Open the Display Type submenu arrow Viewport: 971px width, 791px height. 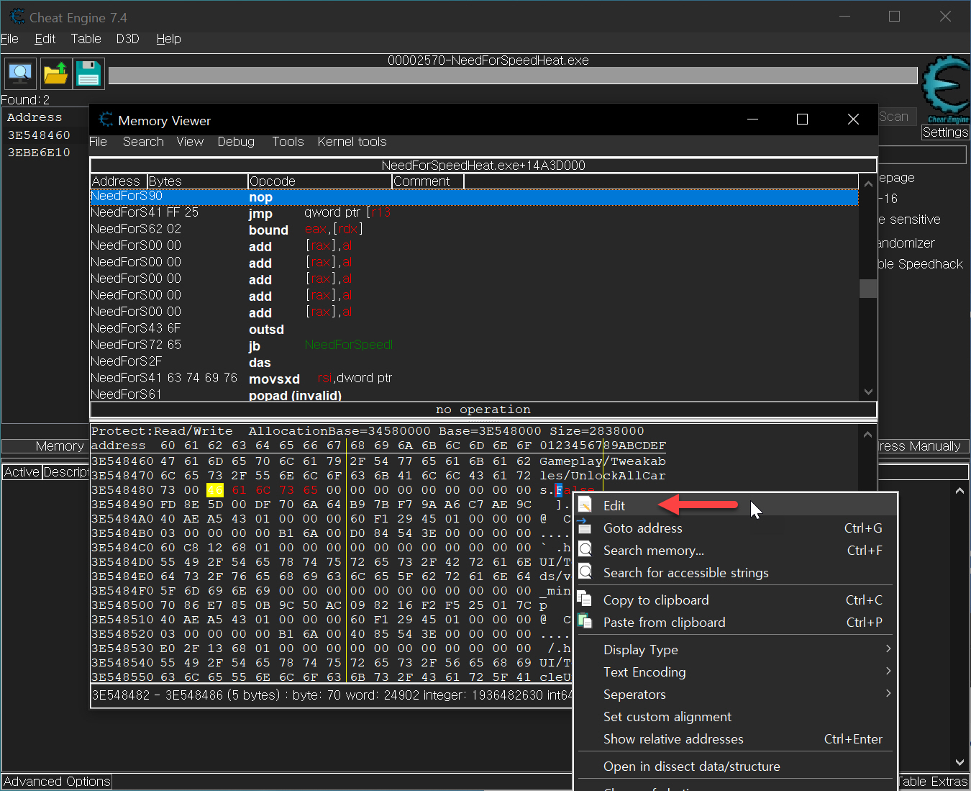coord(888,649)
